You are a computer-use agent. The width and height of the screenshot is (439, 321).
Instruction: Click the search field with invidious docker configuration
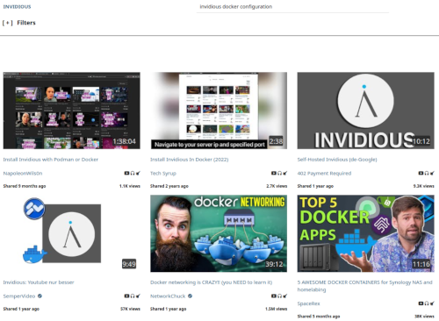coord(292,7)
